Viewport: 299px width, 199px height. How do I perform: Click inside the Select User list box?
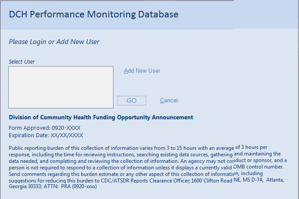pos(61,87)
